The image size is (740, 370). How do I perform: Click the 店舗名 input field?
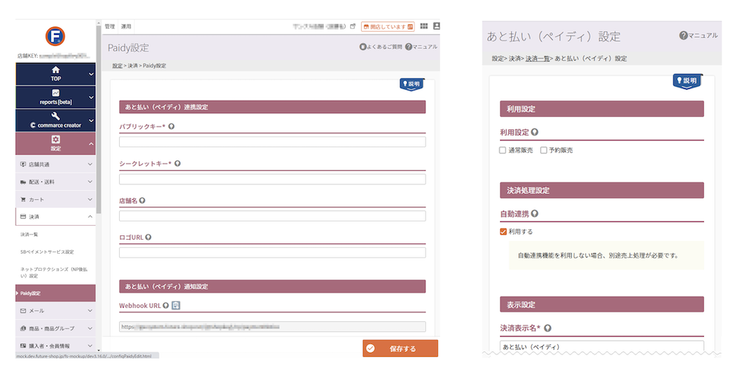pyautogui.click(x=272, y=215)
